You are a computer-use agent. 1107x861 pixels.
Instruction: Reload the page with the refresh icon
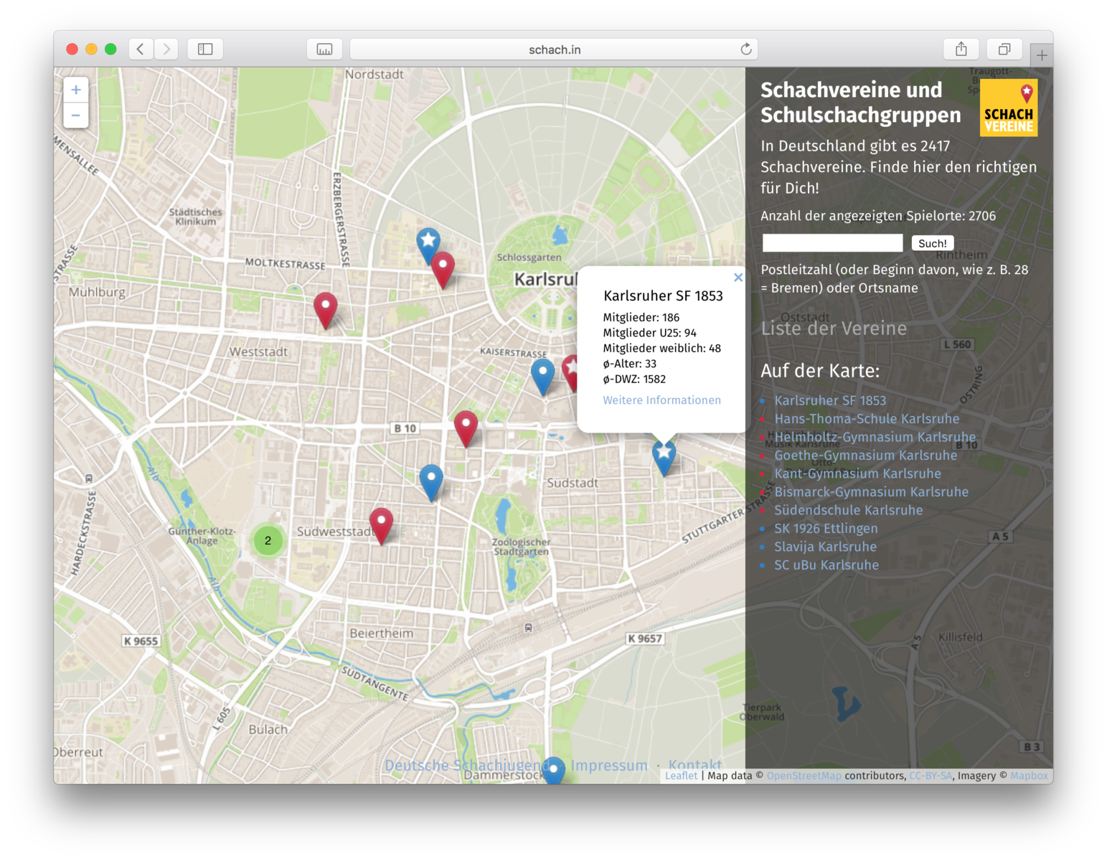[746, 49]
